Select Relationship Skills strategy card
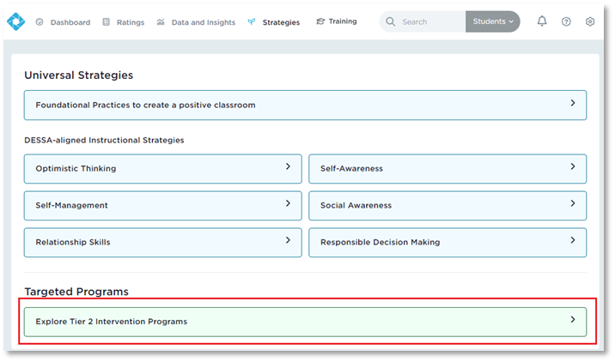Screen dimensions: 615x362 (x=162, y=243)
